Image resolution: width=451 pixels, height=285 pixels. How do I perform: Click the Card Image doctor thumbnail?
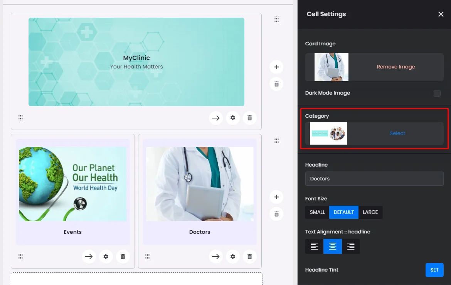coord(331,67)
